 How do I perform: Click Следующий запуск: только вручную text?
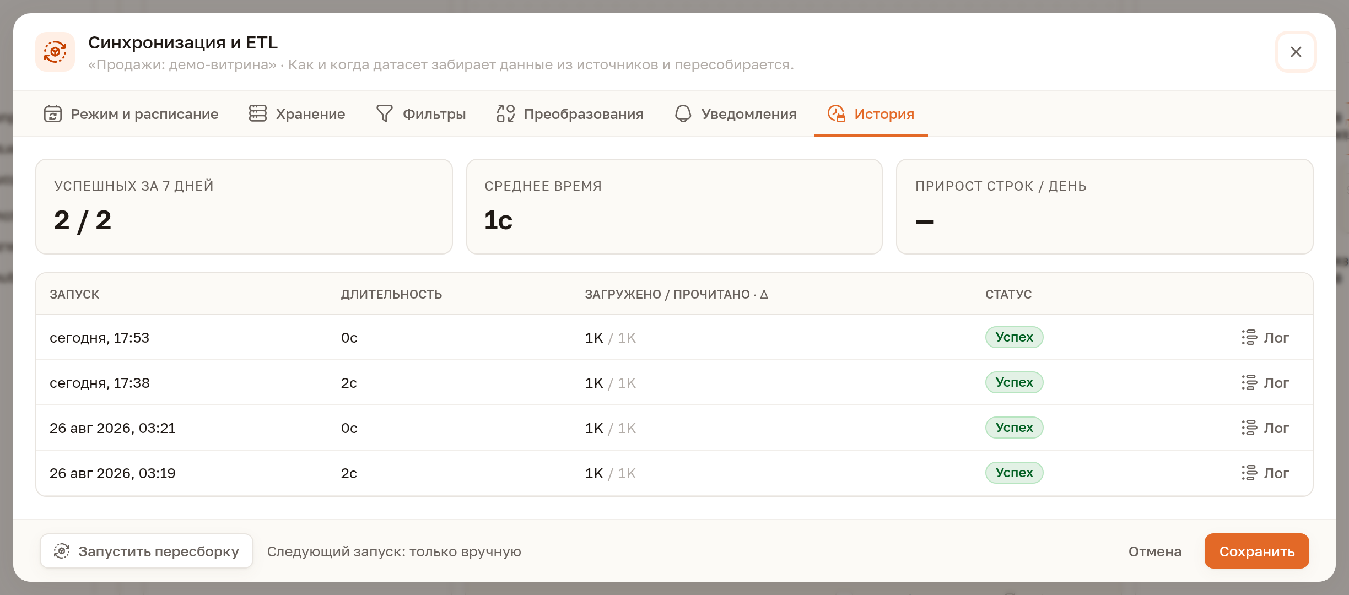[394, 551]
